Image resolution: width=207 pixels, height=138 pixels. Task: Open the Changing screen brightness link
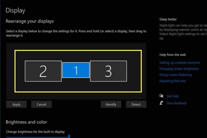click(x=179, y=69)
